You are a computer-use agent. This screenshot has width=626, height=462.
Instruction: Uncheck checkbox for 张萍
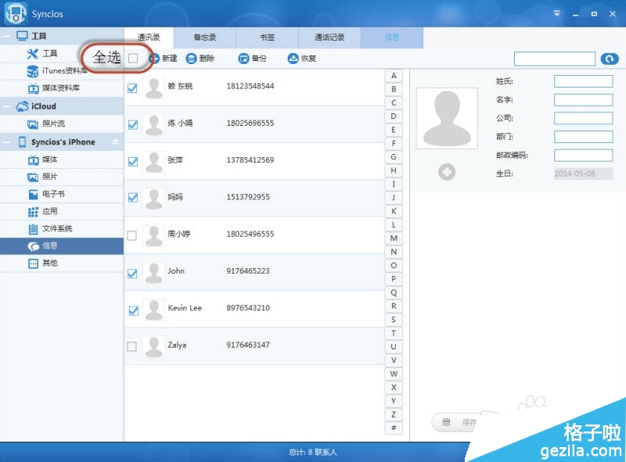pyautogui.click(x=132, y=162)
